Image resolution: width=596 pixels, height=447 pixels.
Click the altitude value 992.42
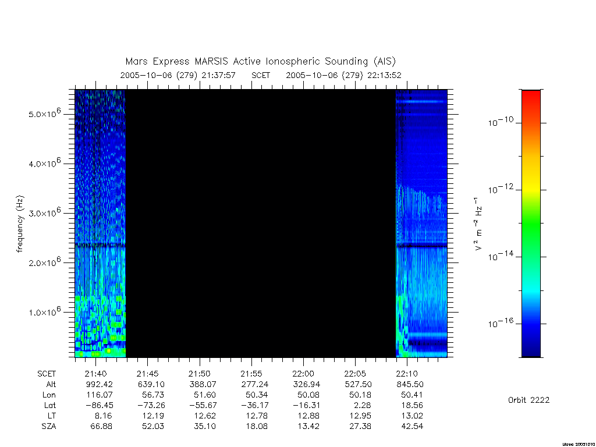99,384
